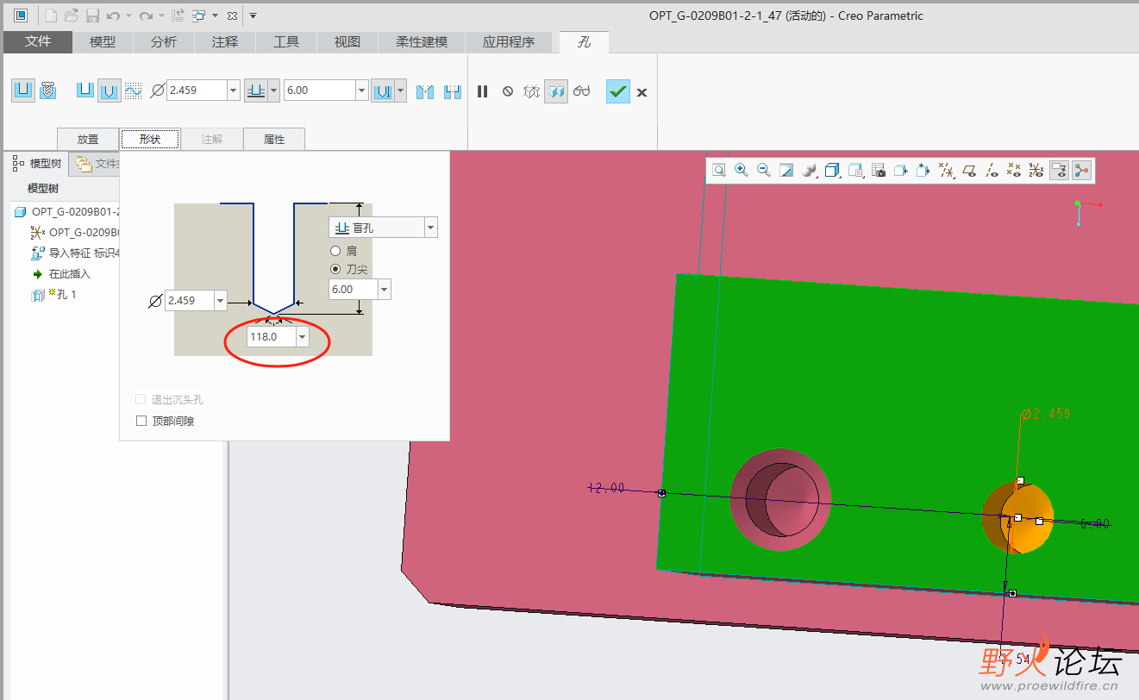Click the green checkmark to accept hole
1139x700 pixels.
(x=617, y=91)
